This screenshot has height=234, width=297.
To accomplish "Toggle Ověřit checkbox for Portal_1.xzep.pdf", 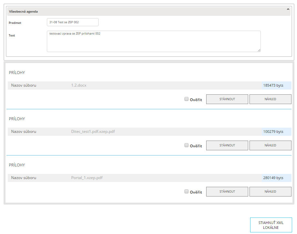I will (x=186, y=192).
